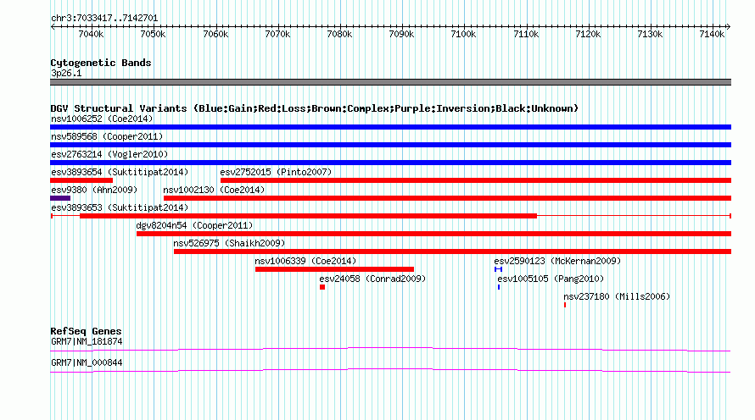Select the nsv589568 (Cooper2011) gain variant bar
This screenshot has height=420, width=755.
pos(390,145)
